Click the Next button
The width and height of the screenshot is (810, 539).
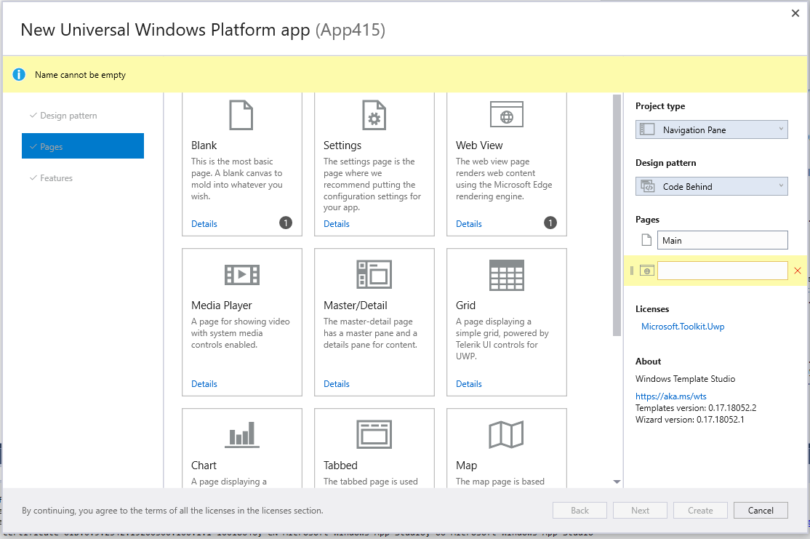coord(640,510)
